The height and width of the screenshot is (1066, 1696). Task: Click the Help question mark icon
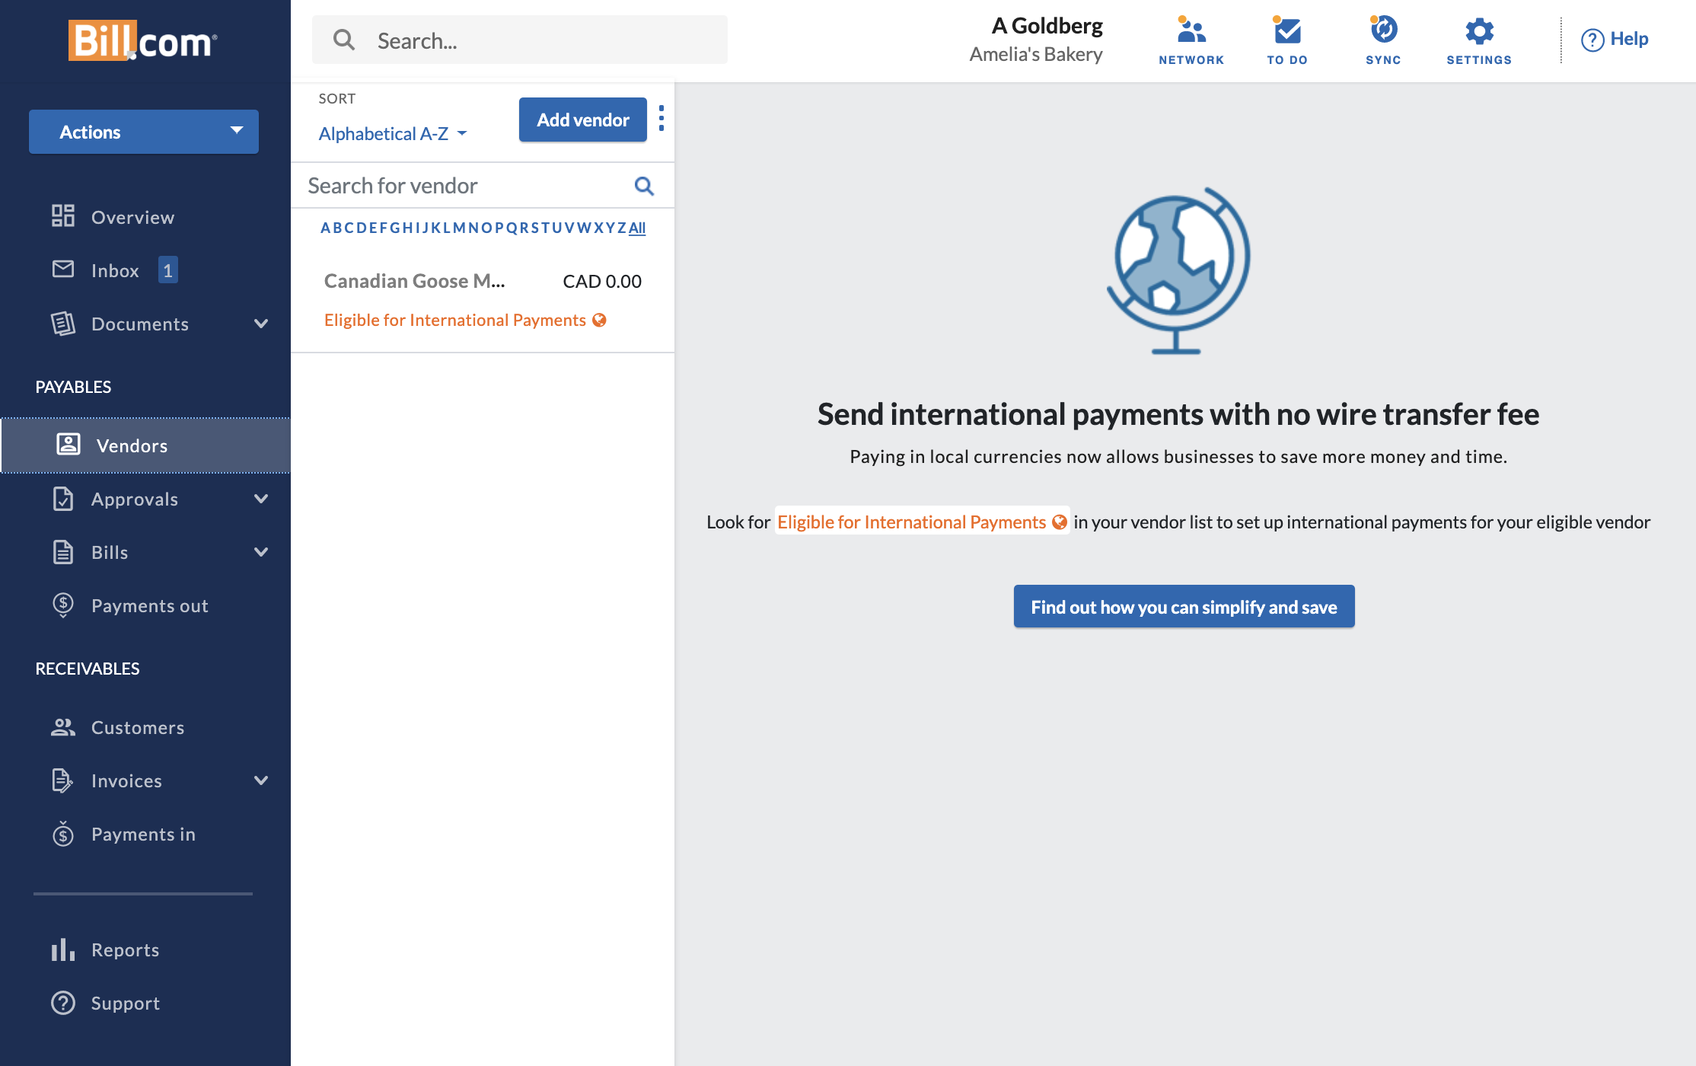[1592, 40]
